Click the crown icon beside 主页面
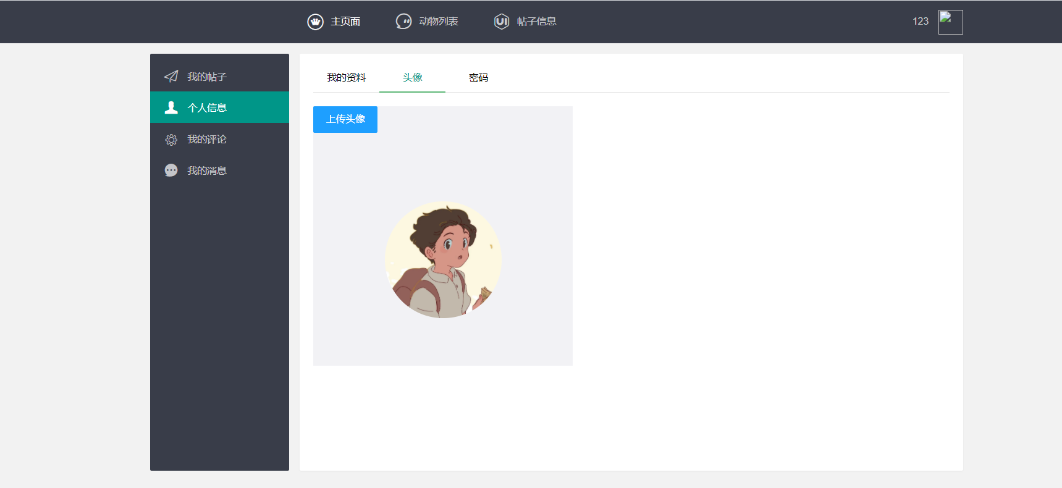1062x488 pixels. pos(316,22)
